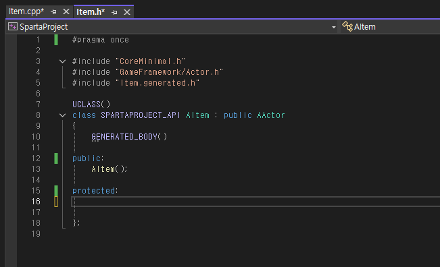This screenshot has height=267, width=440.
Task: Click the SpartaProject project icon
Action: 13,26
